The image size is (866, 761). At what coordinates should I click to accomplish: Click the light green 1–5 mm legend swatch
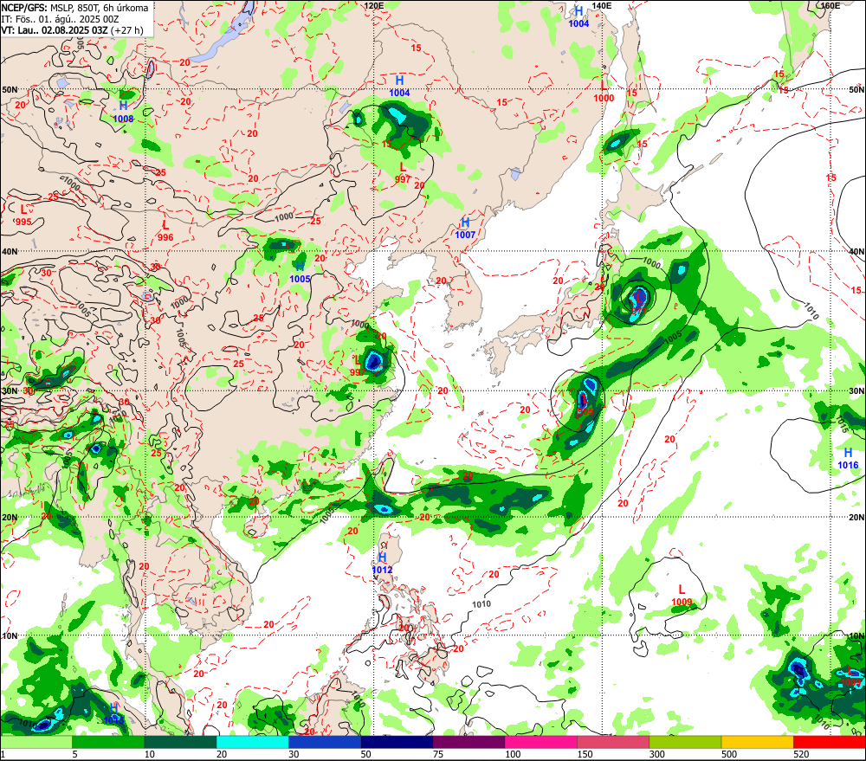pyautogui.click(x=36, y=742)
